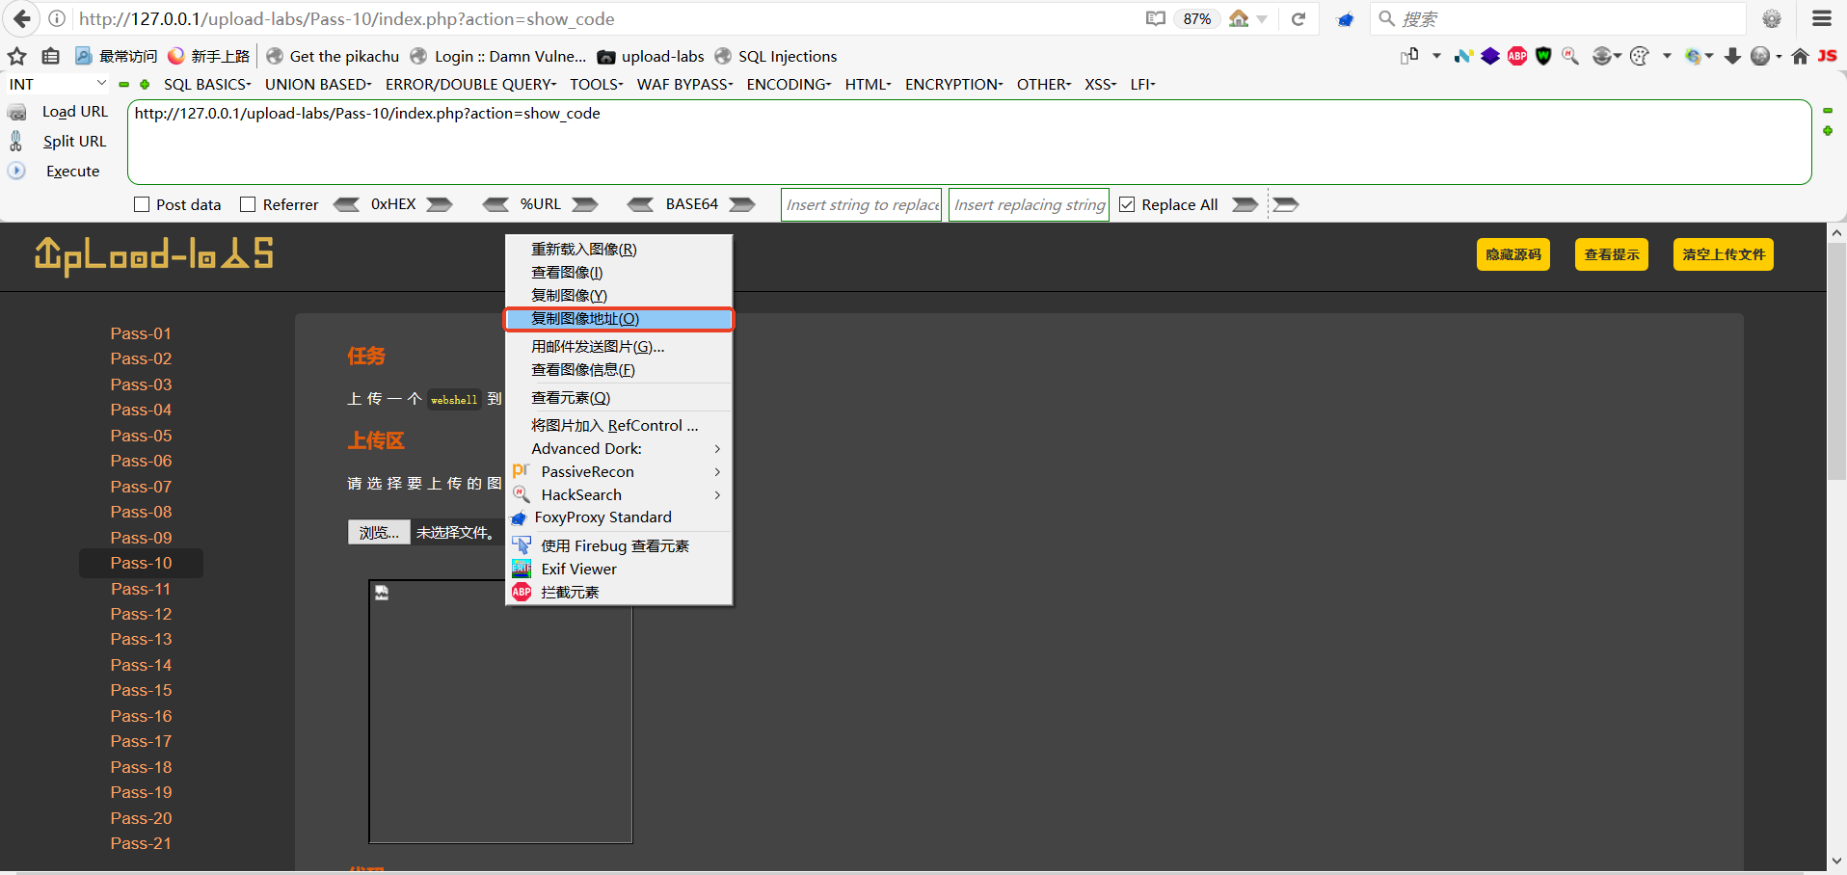Click HackBar green minus icon
The width and height of the screenshot is (1847, 875).
pos(123,84)
